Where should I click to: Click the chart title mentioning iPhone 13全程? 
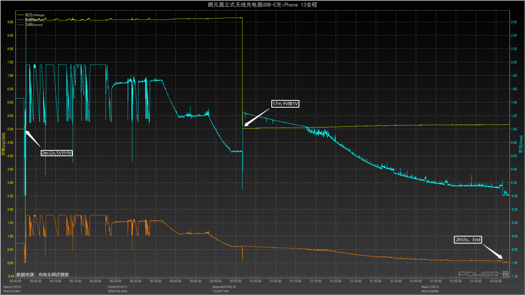(x=262, y=5)
